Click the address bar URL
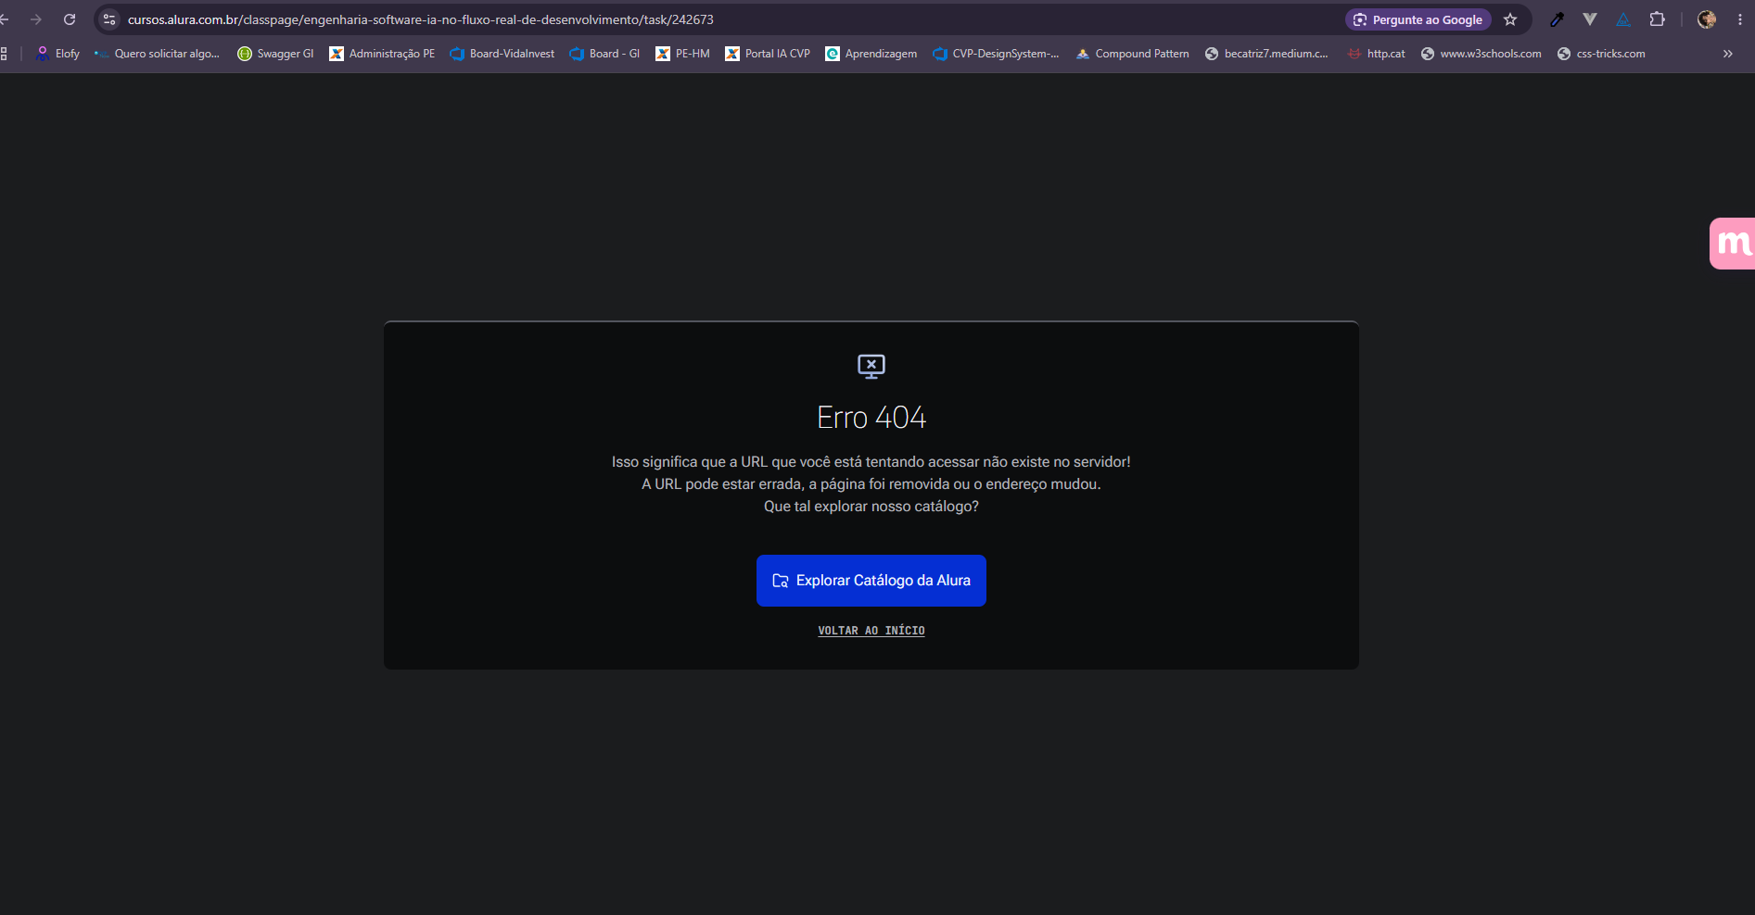This screenshot has width=1755, height=915. 421,19
